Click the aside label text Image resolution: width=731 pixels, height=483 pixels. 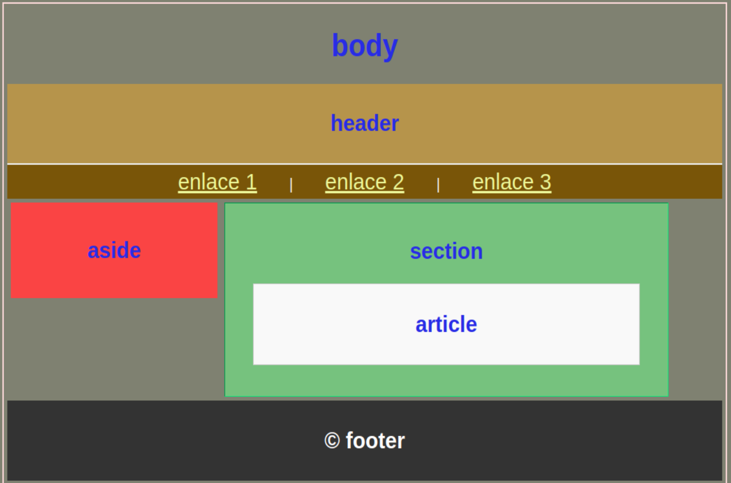pos(114,251)
